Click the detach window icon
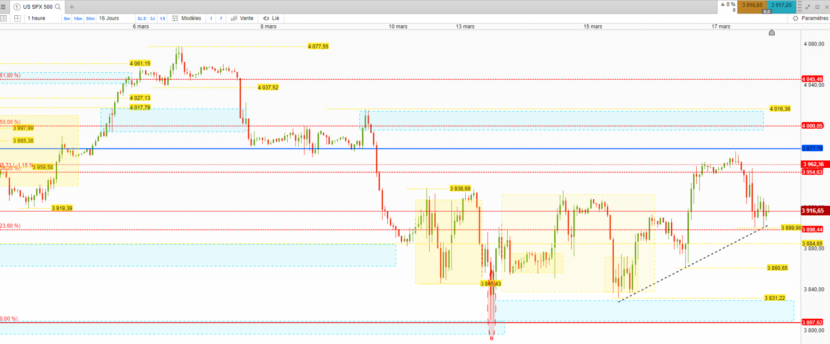830x344 pixels. tap(818, 7)
